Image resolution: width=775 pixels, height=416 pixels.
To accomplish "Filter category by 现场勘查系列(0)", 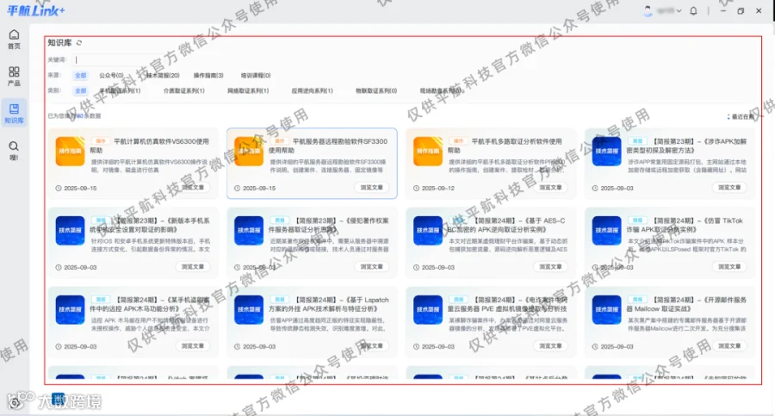I will (440, 91).
